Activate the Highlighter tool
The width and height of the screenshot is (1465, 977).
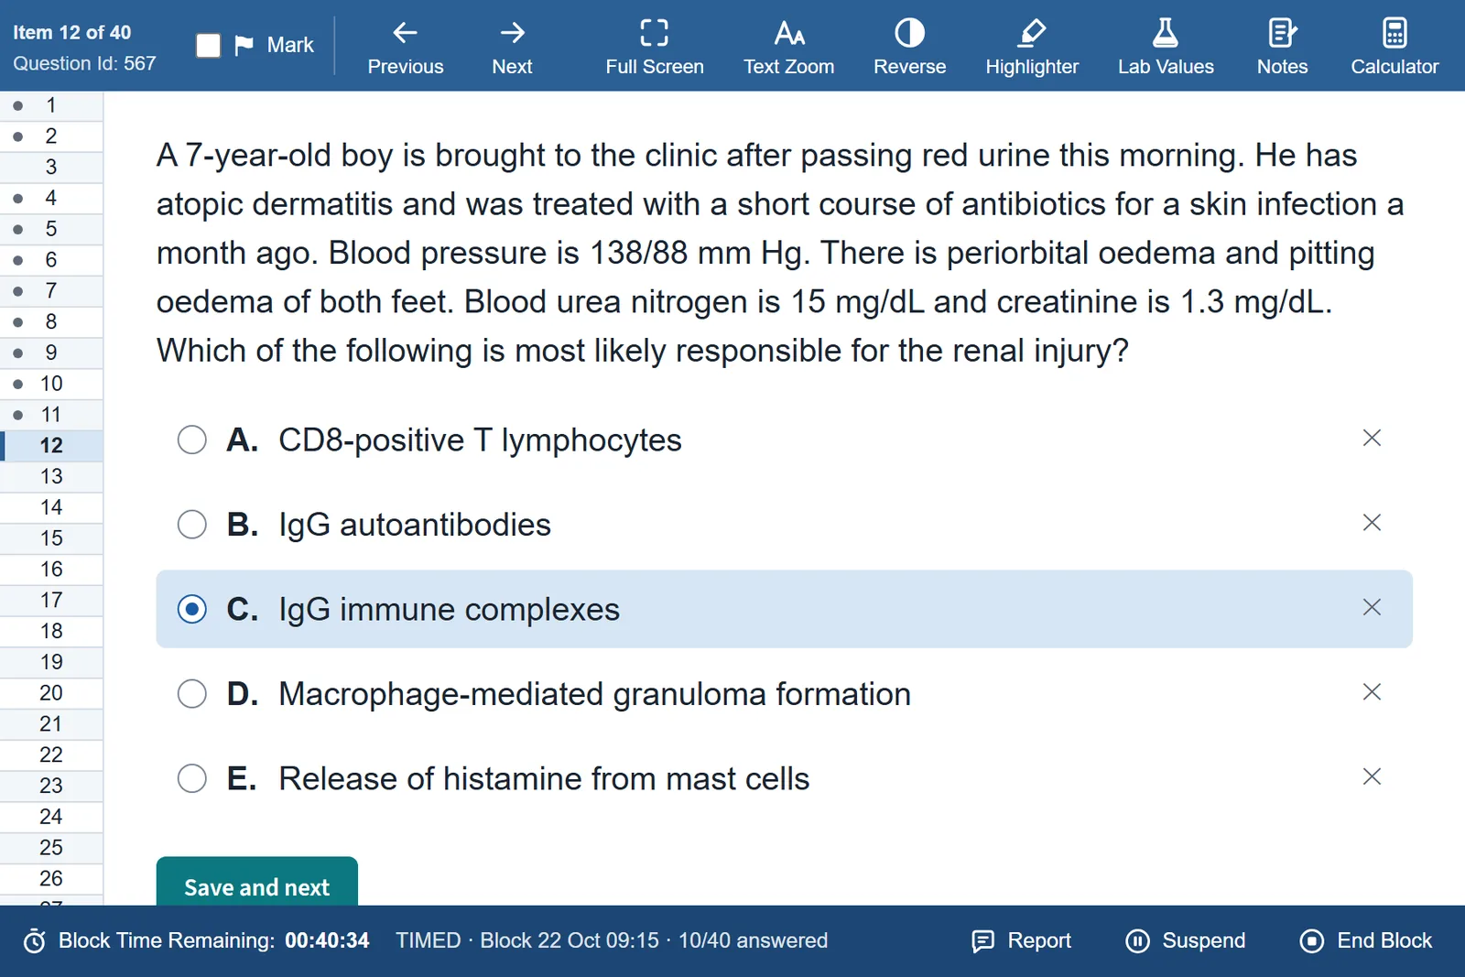pyautogui.click(x=1032, y=48)
